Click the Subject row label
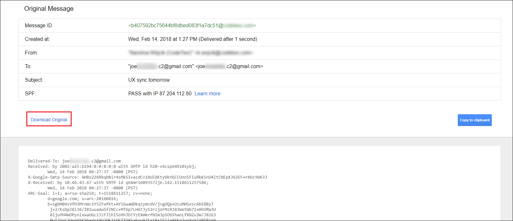The height and width of the screenshot is (221, 513). pos(34,80)
